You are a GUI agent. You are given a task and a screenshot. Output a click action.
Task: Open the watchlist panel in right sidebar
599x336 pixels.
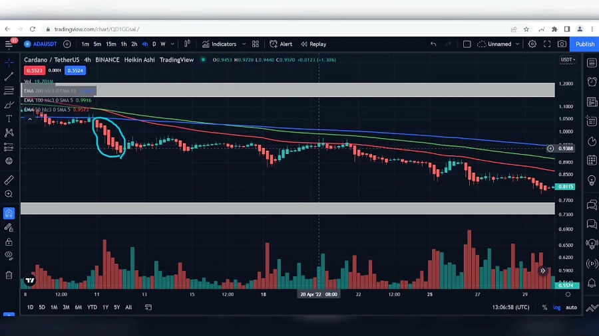point(592,63)
